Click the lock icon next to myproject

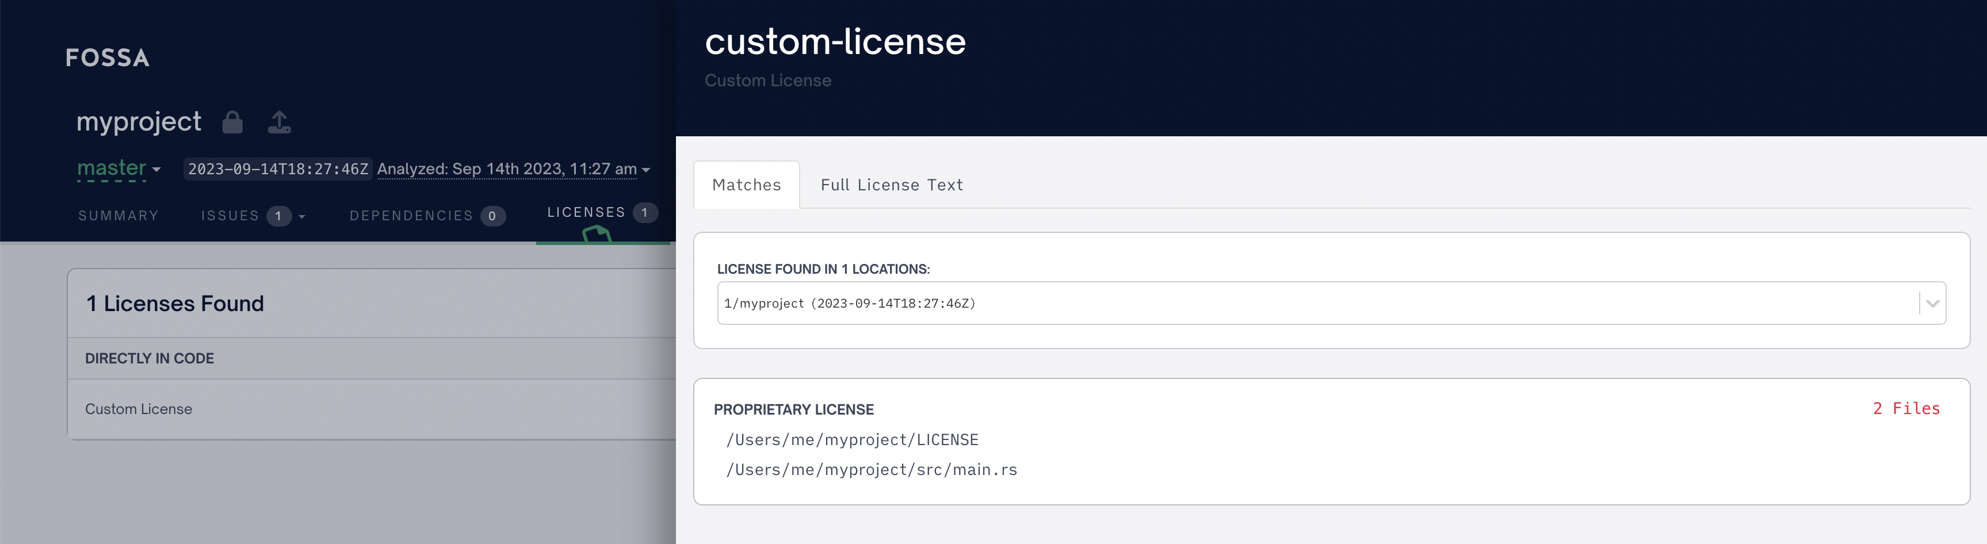coord(232,122)
